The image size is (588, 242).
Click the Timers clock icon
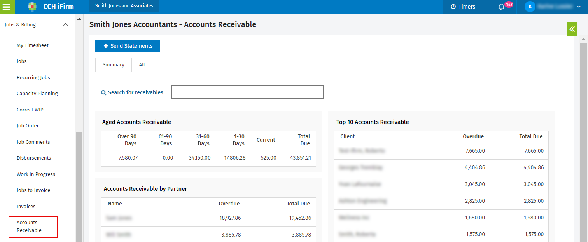(453, 7)
